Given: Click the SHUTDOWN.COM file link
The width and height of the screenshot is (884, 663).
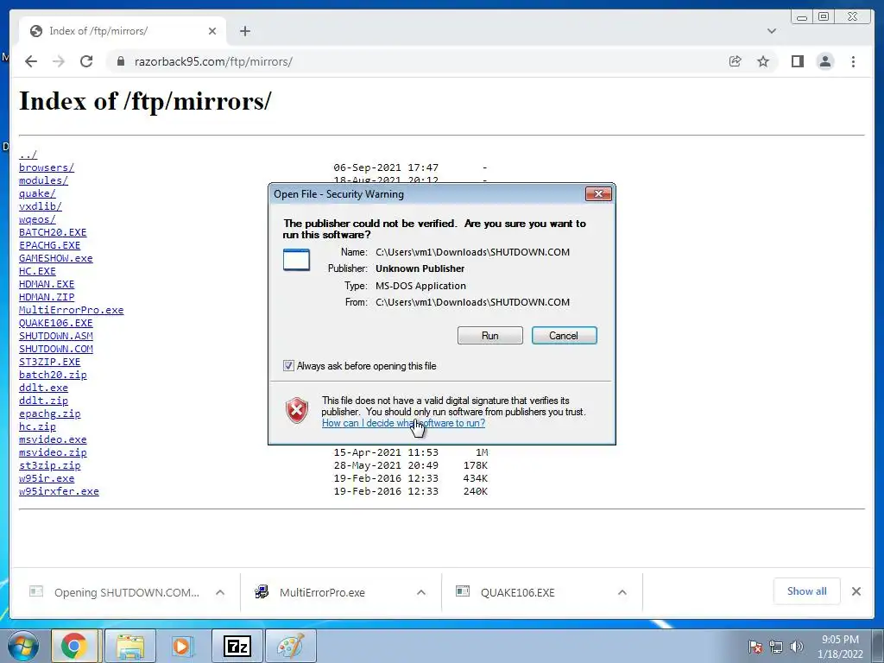Looking at the screenshot, I should point(56,349).
